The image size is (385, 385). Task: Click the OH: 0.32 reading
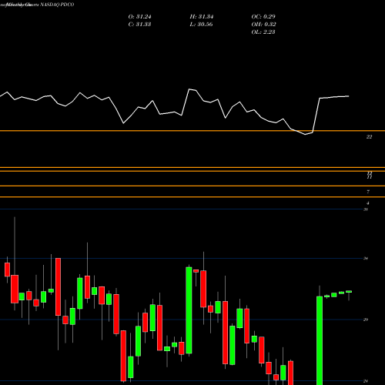[263, 25]
